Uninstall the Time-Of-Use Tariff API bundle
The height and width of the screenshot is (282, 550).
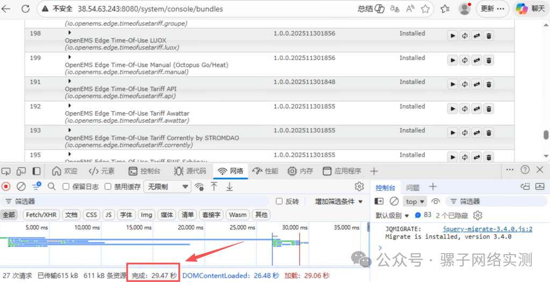[488, 84]
